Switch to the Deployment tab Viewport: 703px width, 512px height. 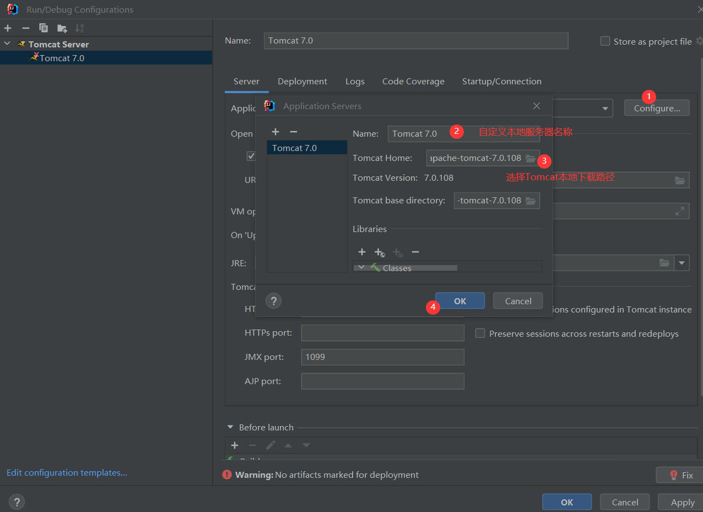click(302, 82)
